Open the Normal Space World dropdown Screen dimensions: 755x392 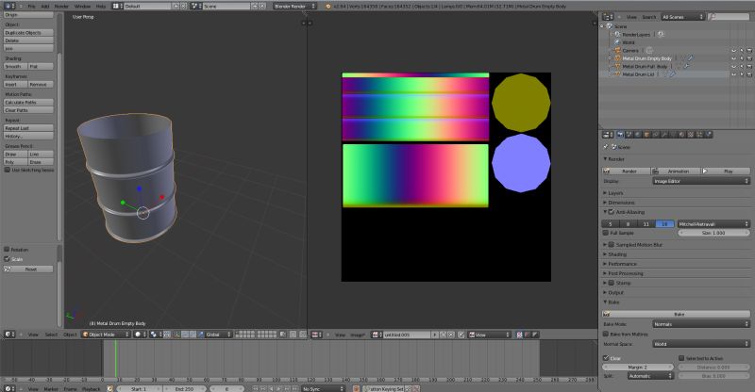click(701, 344)
